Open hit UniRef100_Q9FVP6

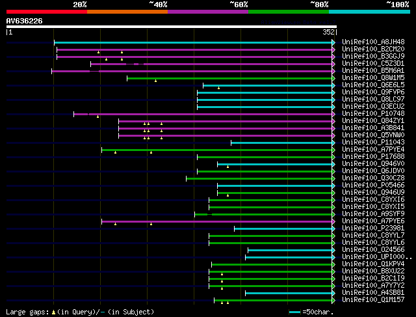coord(373,92)
